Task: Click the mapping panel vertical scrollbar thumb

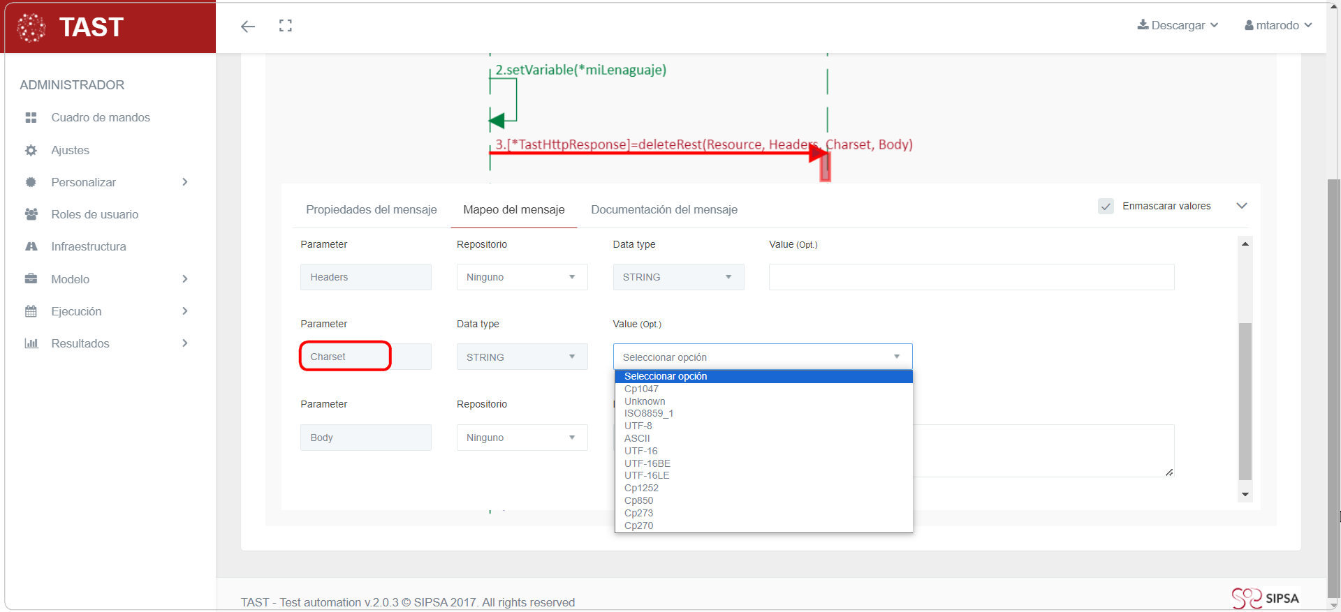Action: point(1245,401)
